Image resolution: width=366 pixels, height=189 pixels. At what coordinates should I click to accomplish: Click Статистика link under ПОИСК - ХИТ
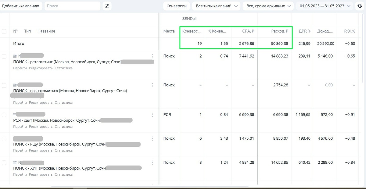(64, 174)
